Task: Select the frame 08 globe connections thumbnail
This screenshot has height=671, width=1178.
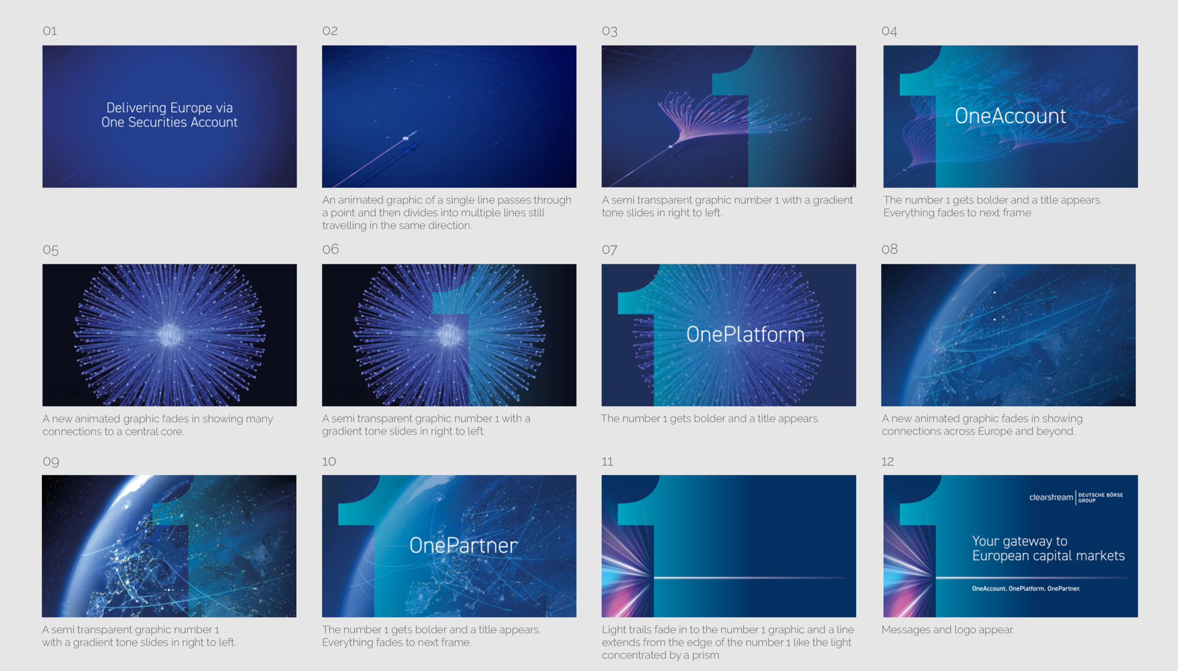Action: point(1008,334)
